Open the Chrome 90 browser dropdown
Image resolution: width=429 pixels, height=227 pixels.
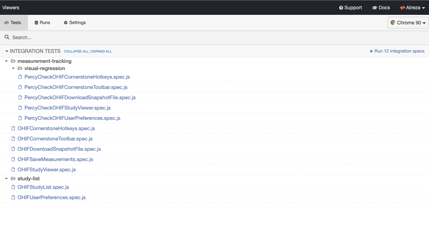click(408, 23)
